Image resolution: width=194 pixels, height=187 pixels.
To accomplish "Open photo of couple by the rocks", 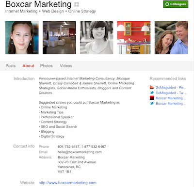I will (171, 38).
